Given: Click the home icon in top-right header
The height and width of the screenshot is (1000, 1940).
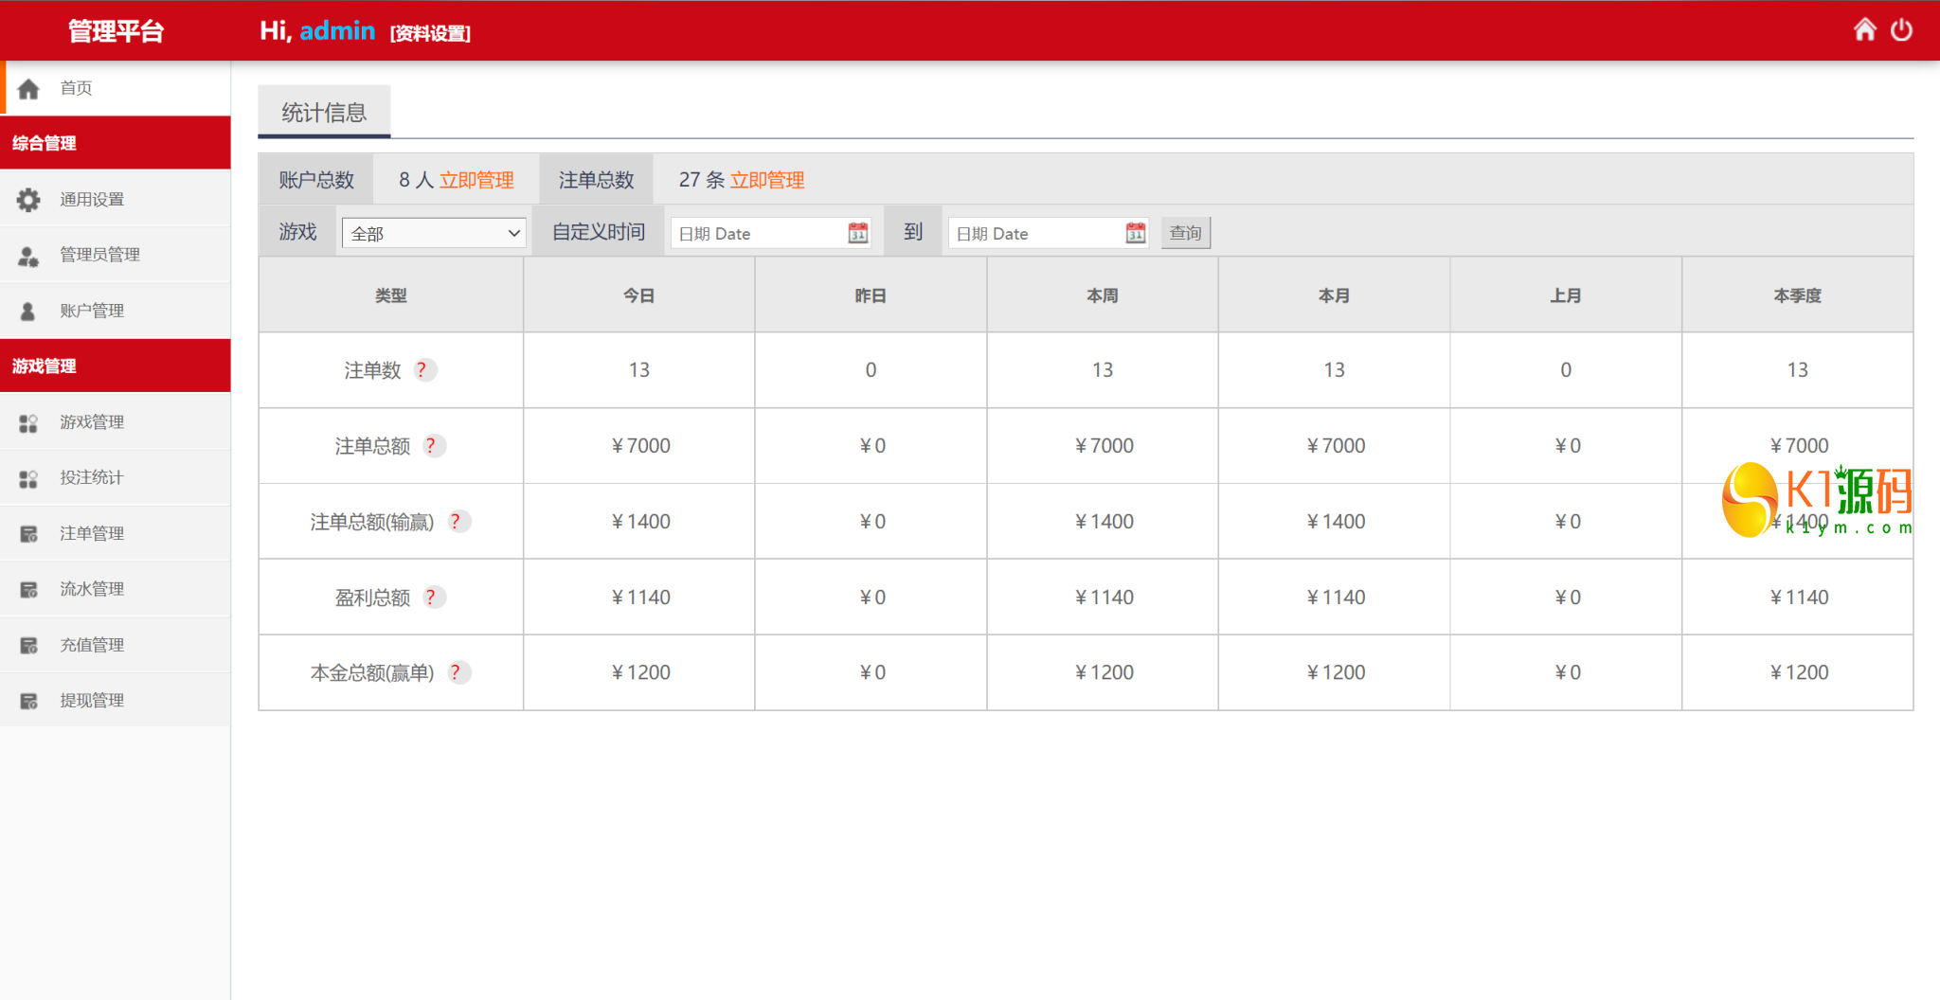Looking at the screenshot, I should pyautogui.click(x=1864, y=30).
